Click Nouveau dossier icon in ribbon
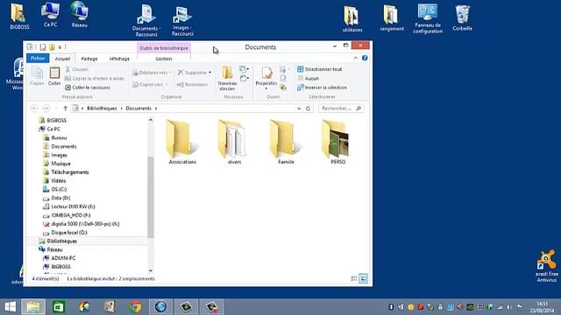The width and height of the screenshot is (561, 315). click(228, 78)
